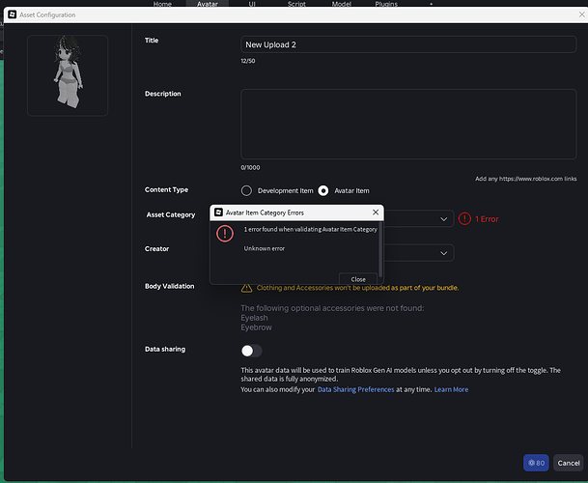Screen dimensions: 588x483
Task: Click the yellow Body Validation warning triangle
Action: click(x=246, y=288)
